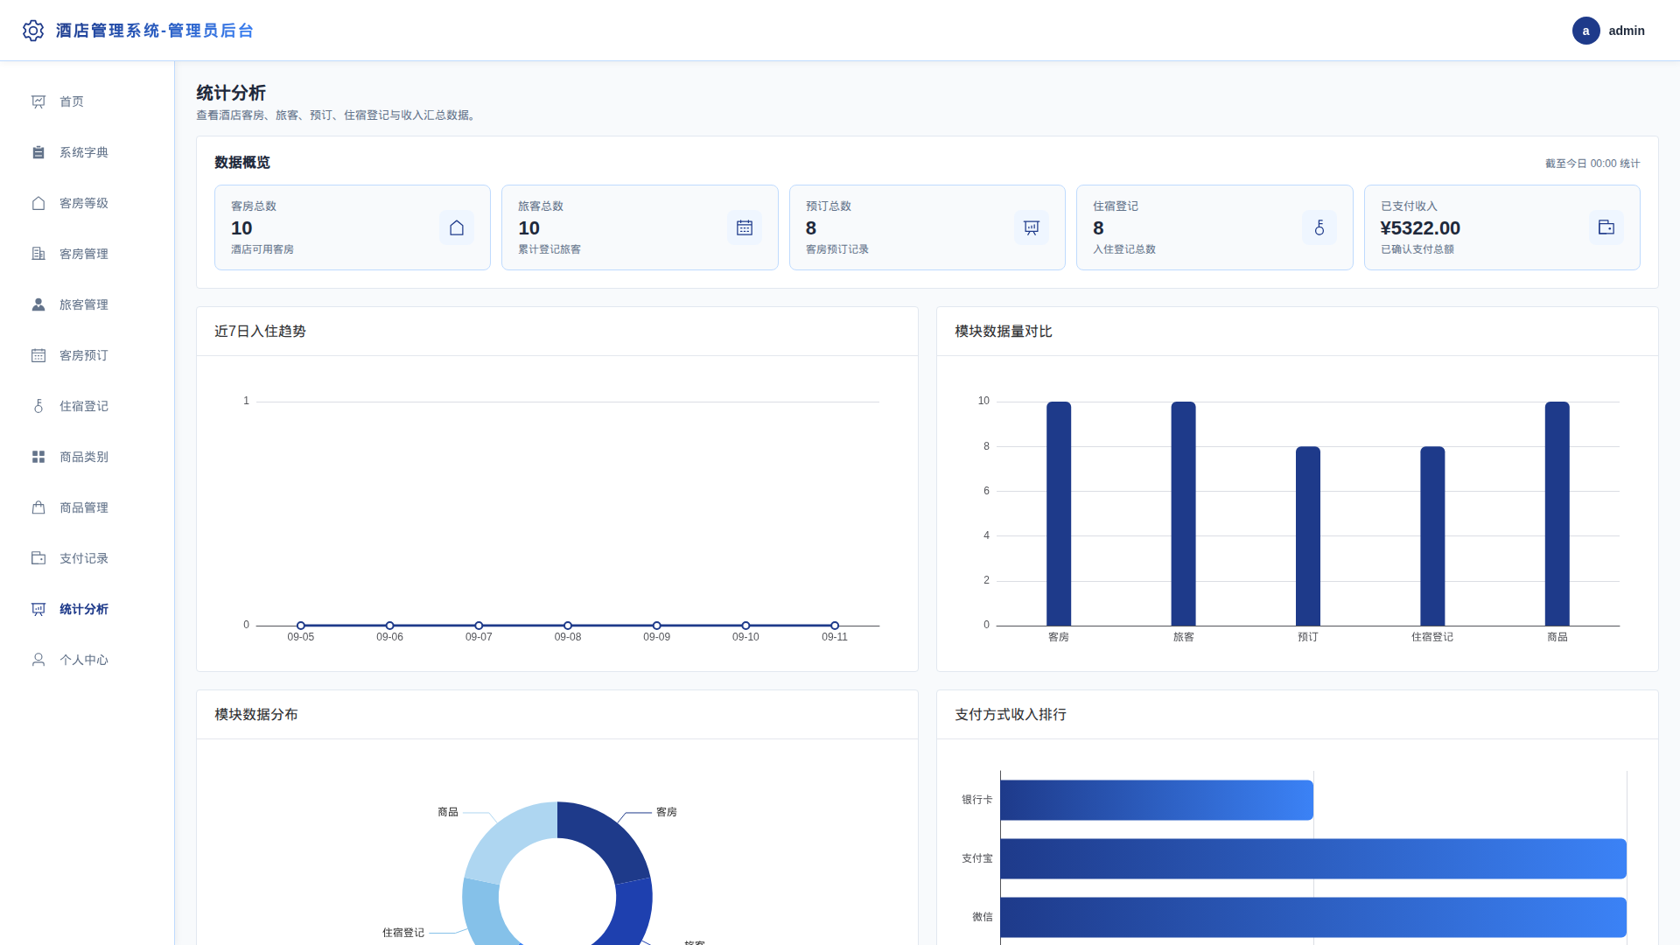Navigate to 客房管理 menu

pos(87,254)
